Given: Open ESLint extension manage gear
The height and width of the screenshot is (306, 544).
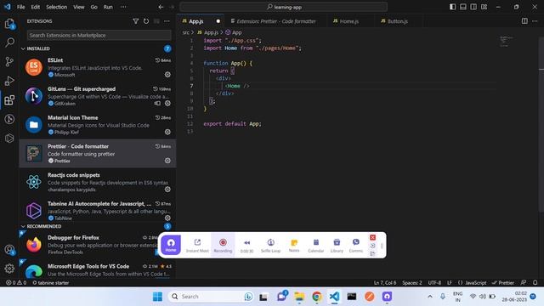Looking at the screenshot, I should pyautogui.click(x=167, y=75).
